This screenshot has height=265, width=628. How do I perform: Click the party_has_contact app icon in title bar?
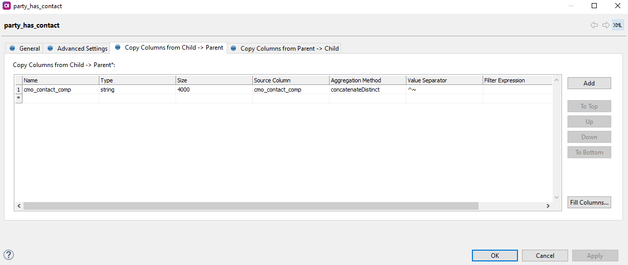(7, 6)
